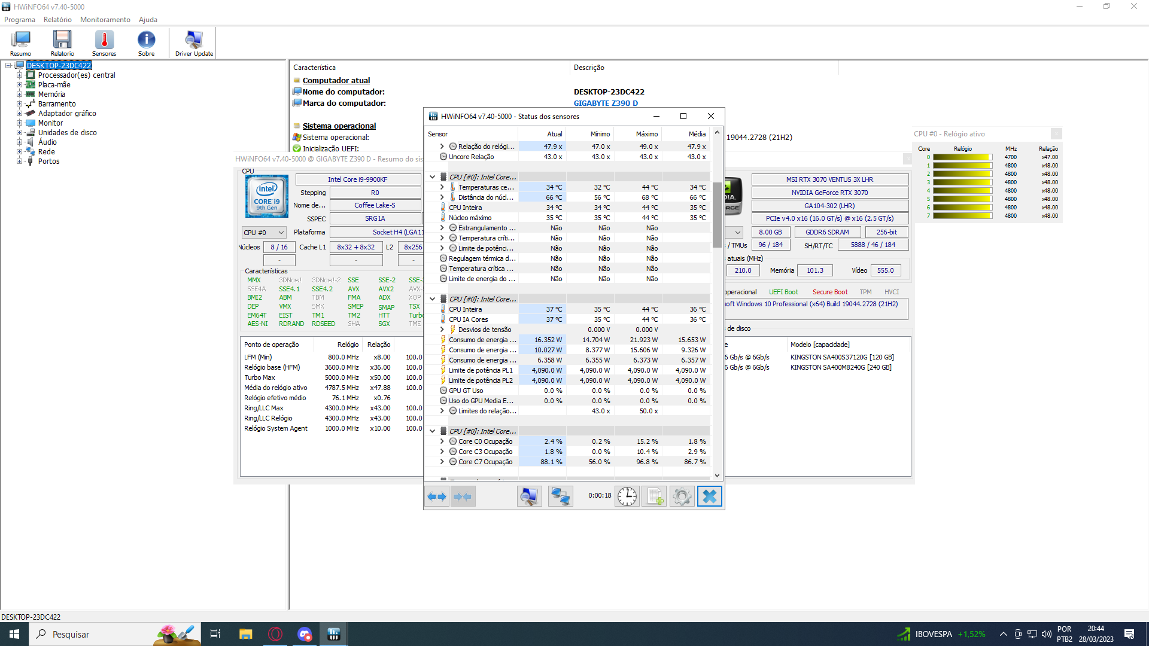Click the expand-columns arrows button in sensor window
1149x646 pixels.
(437, 496)
